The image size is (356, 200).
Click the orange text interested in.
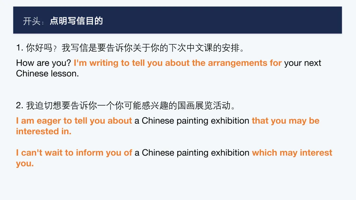[44, 131]
